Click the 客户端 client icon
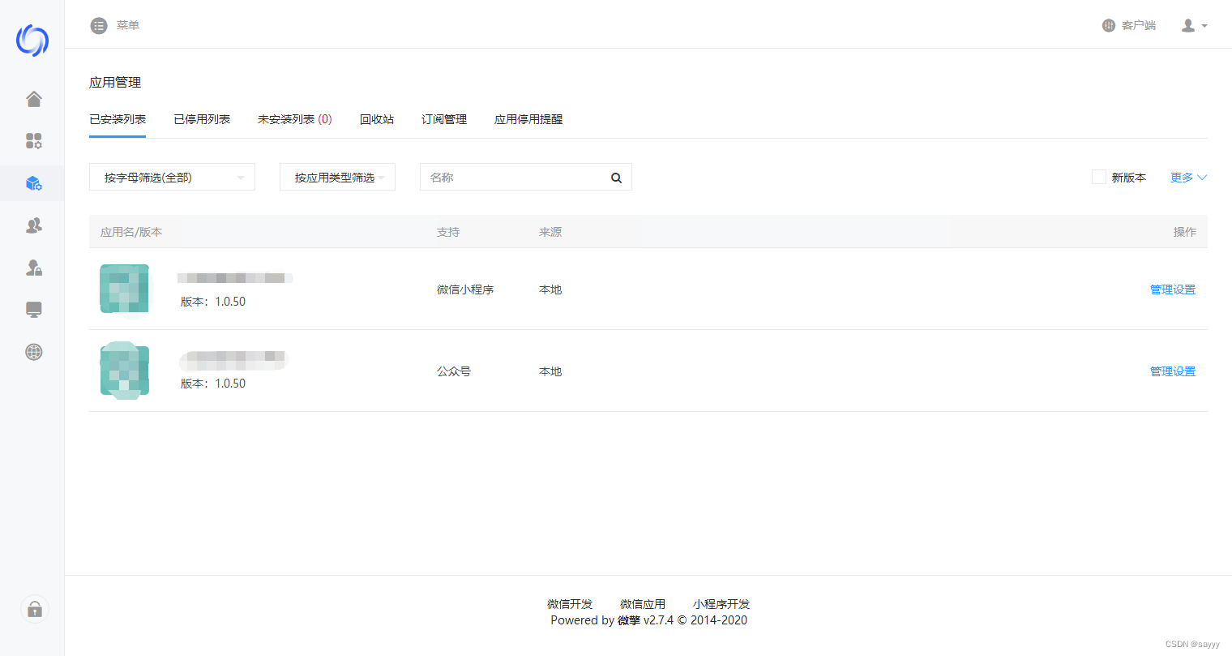The image size is (1232, 656). (x=1109, y=26)
